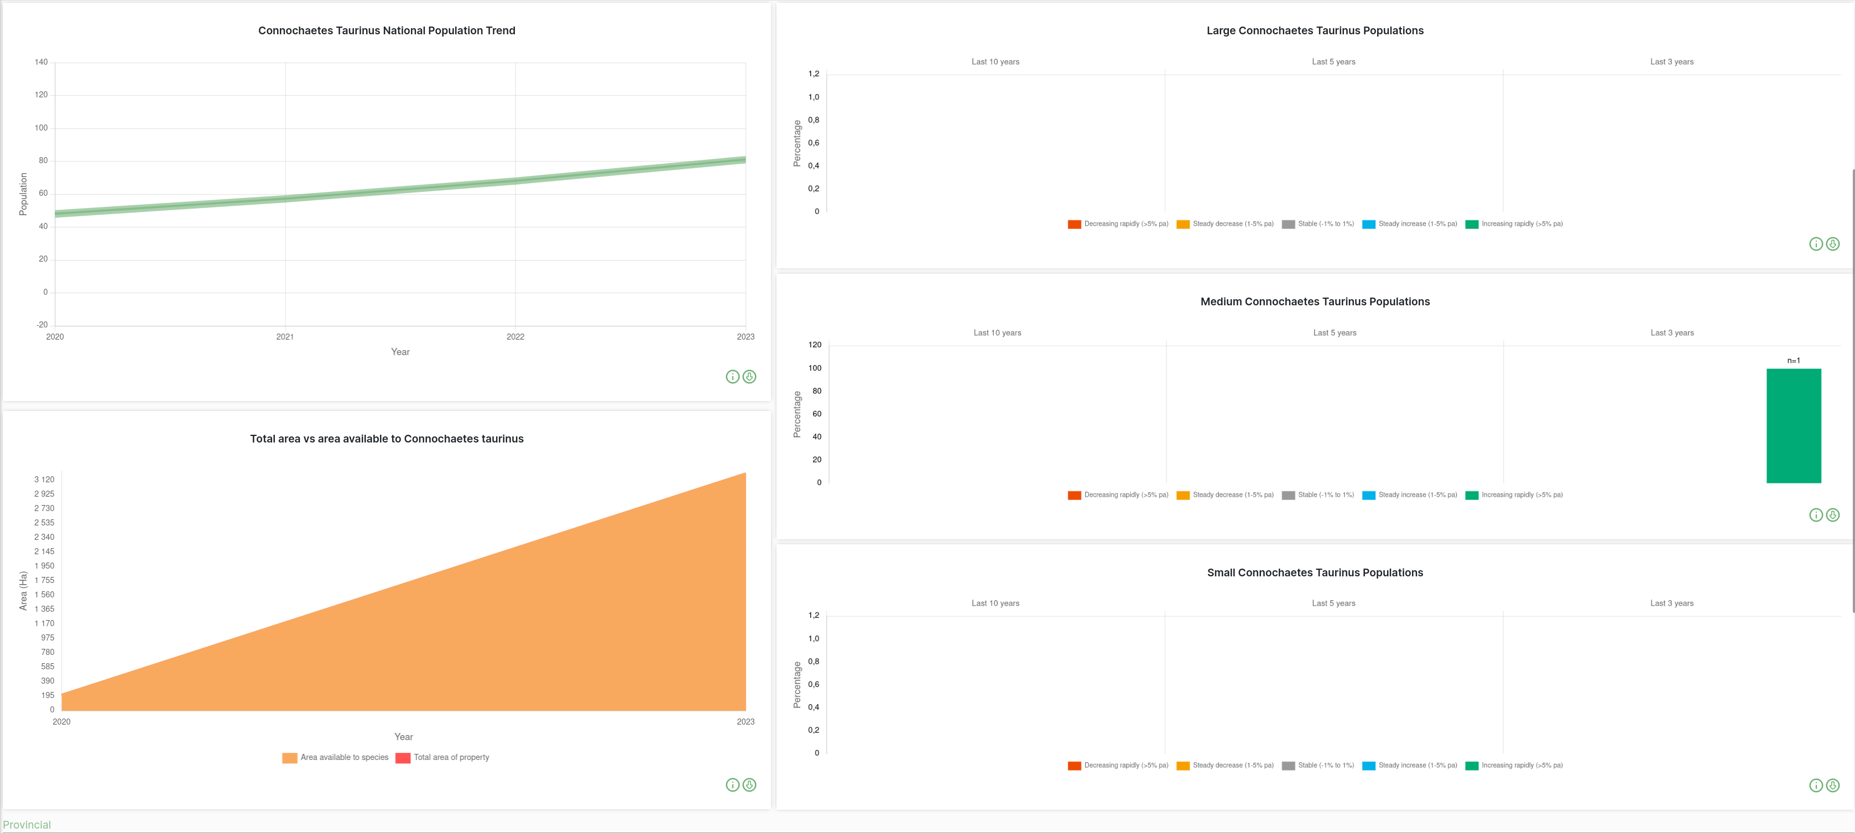Toggle 'Total area of property' legend series
Screen dimensions: 1855x833
pos(442,757)
